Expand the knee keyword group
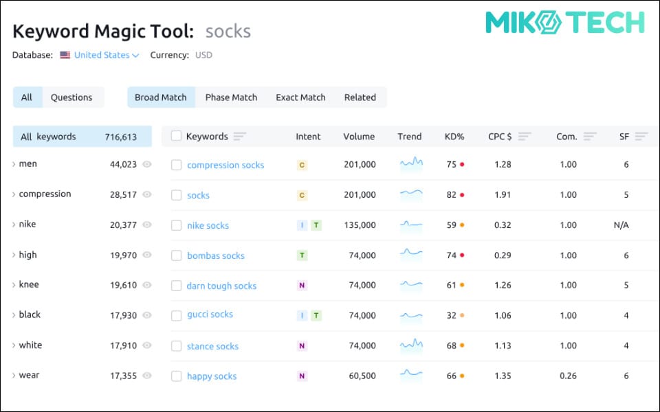 tap(14, 285)
